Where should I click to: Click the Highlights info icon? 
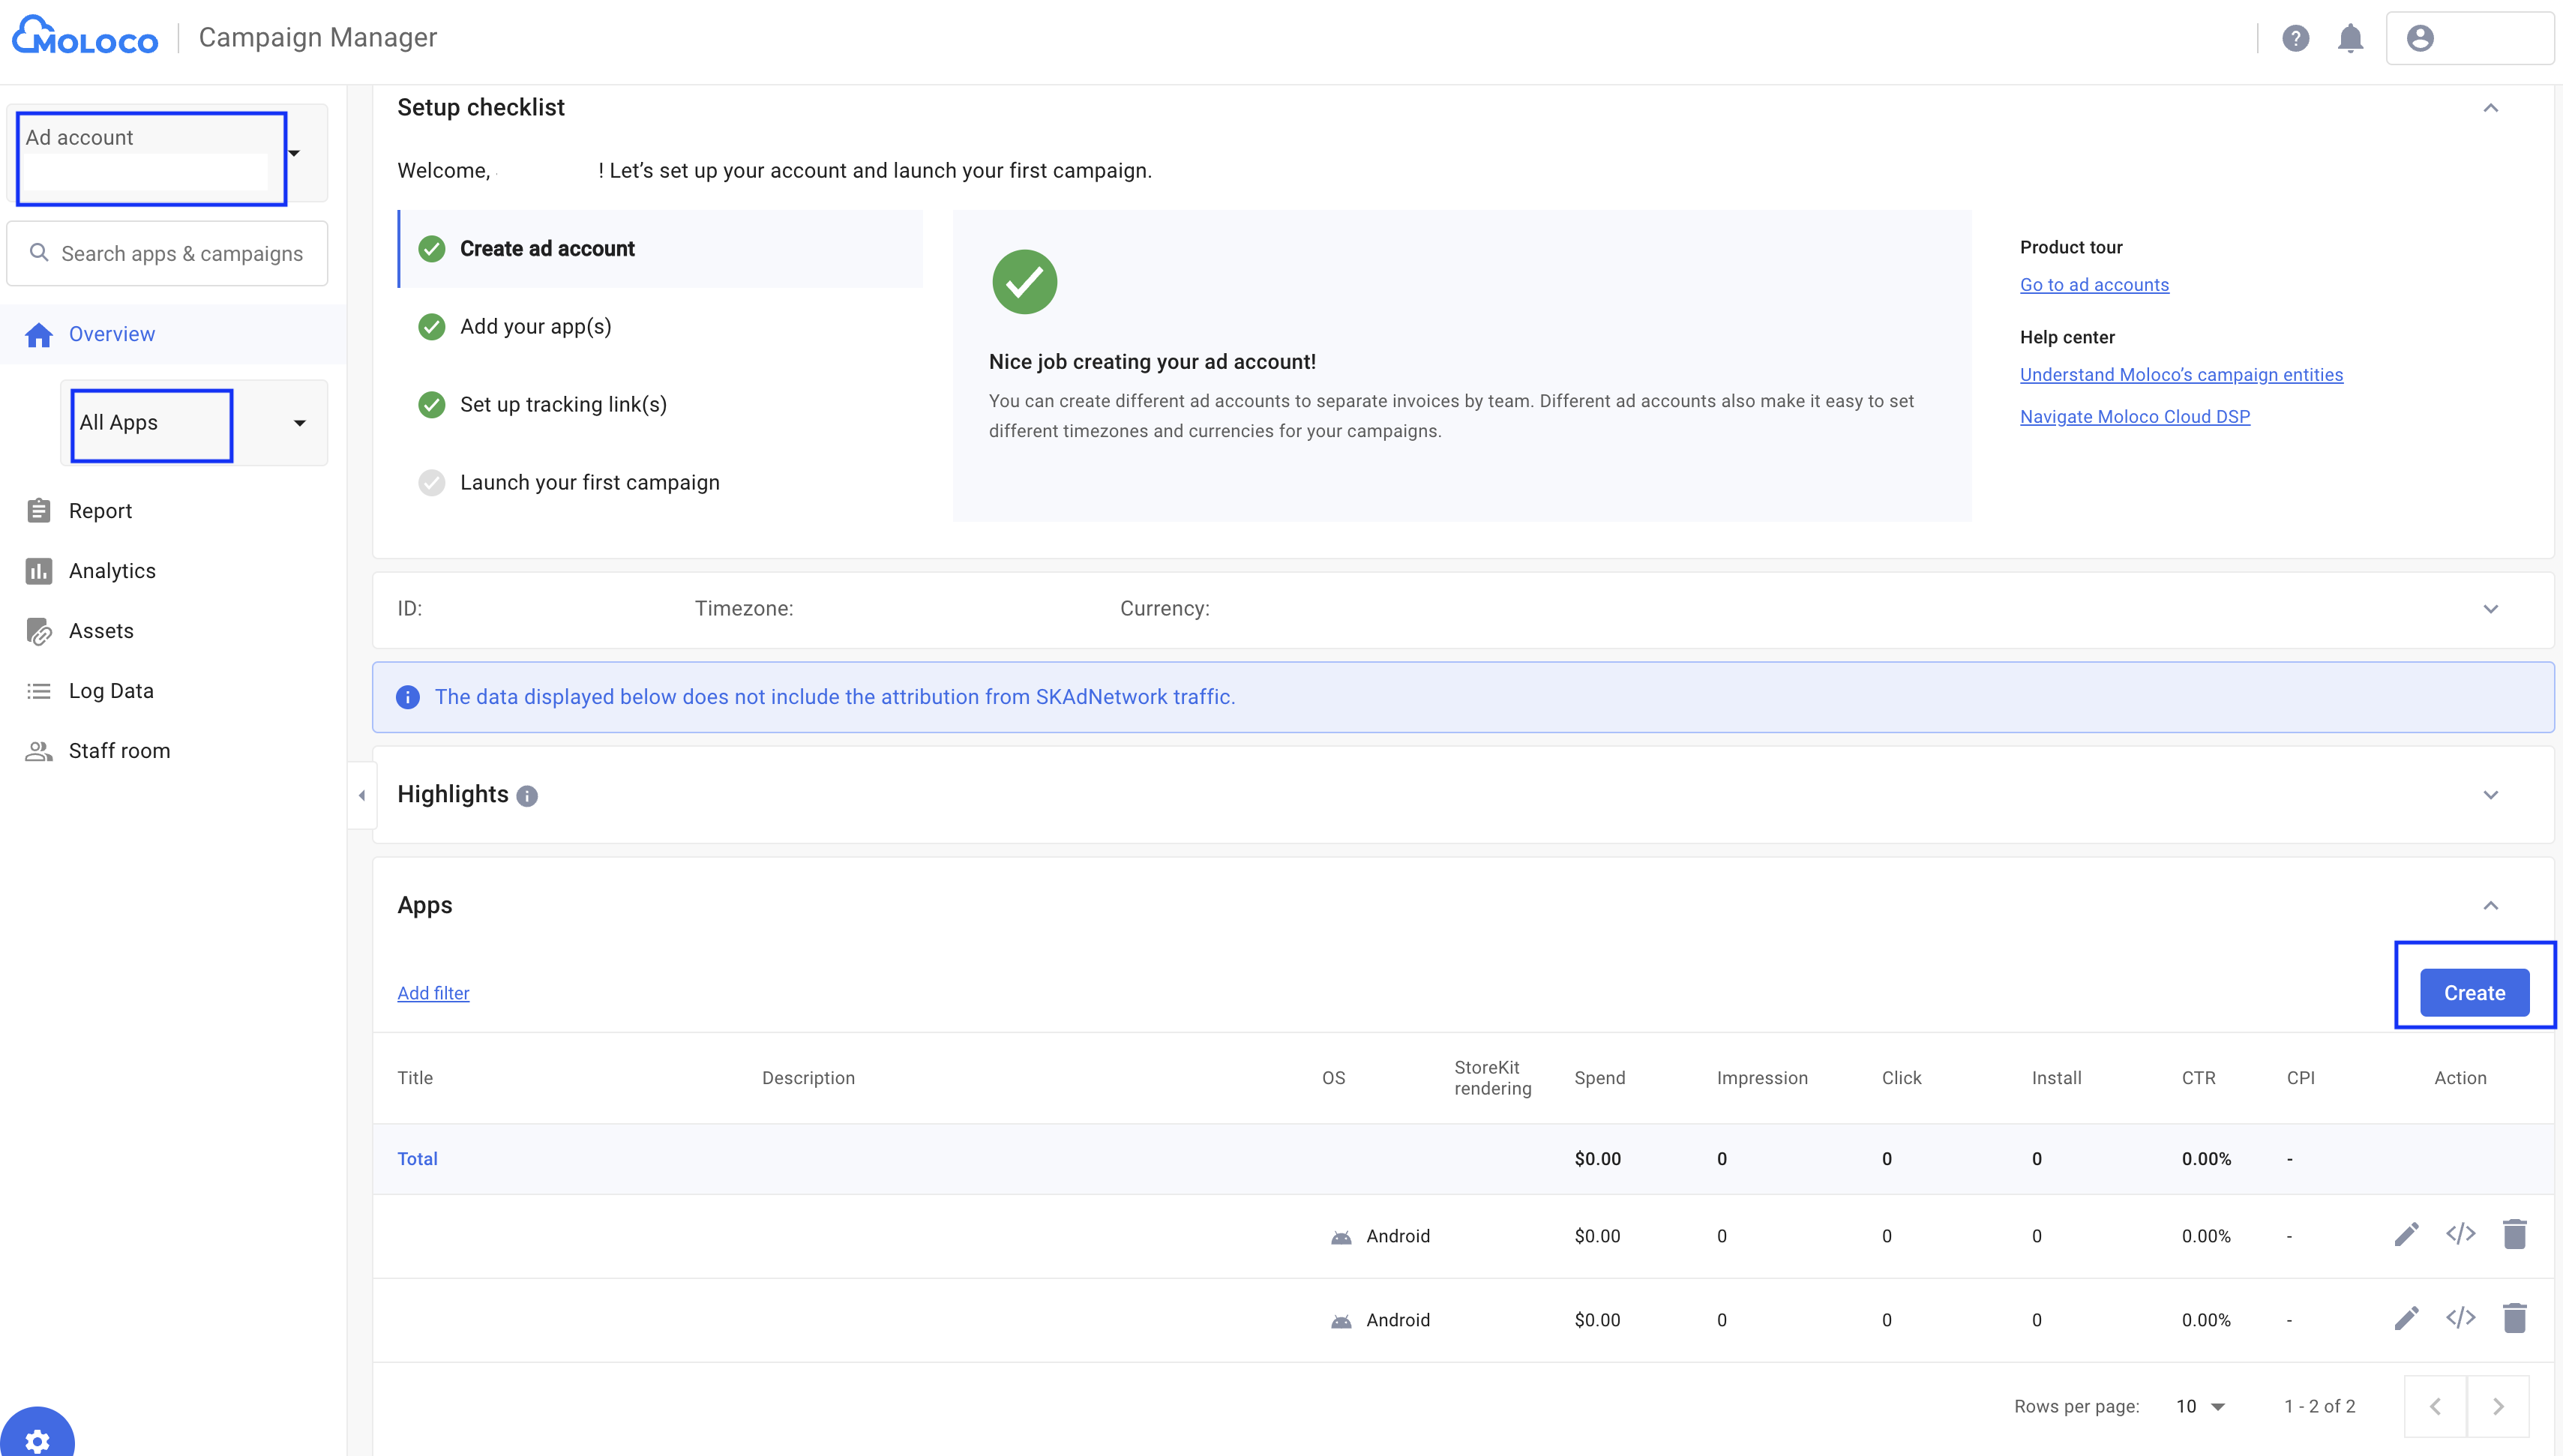pyautogui.click(x=527, y=796)
